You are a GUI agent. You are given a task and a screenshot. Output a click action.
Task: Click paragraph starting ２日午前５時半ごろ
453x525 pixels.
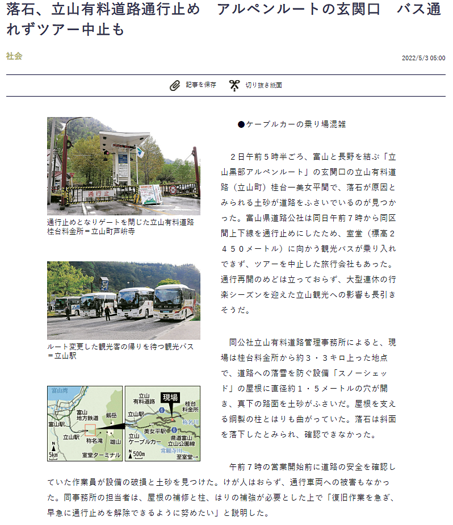(x=308, y=234)
